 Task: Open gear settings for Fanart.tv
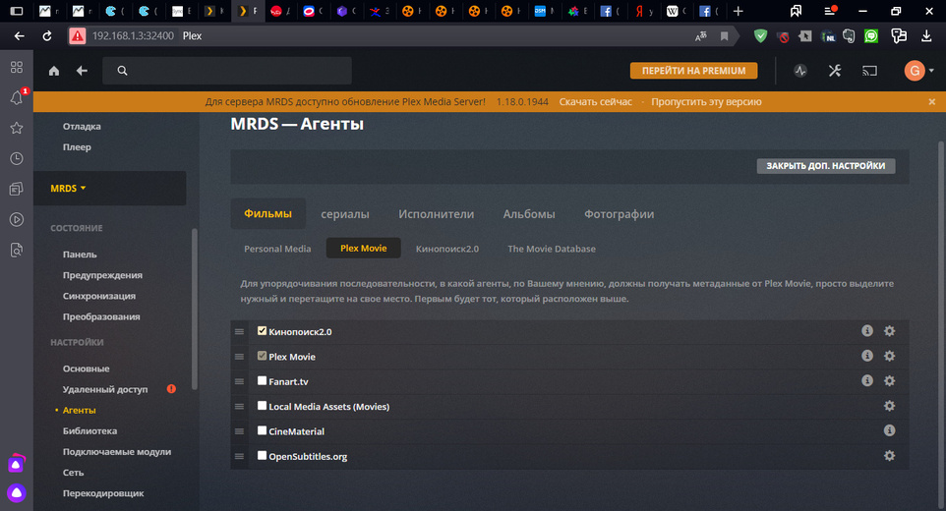pos(889,381)
